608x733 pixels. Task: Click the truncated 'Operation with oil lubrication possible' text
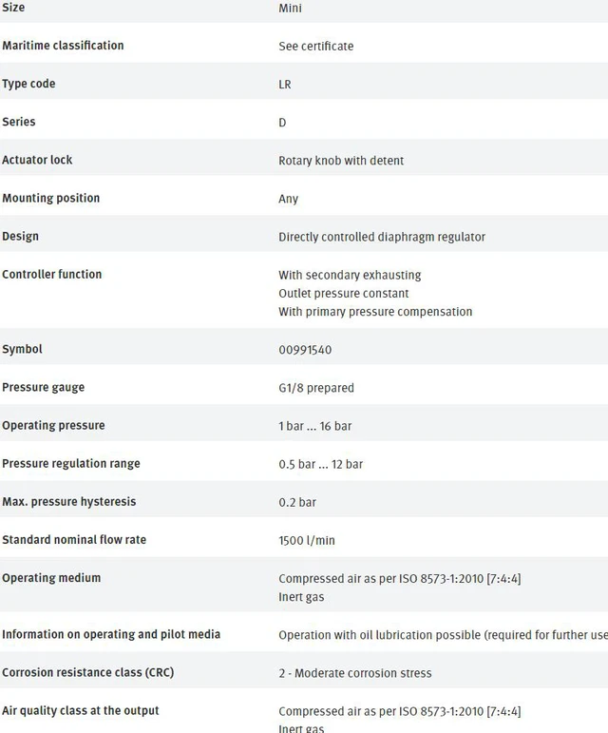[443, 635]
